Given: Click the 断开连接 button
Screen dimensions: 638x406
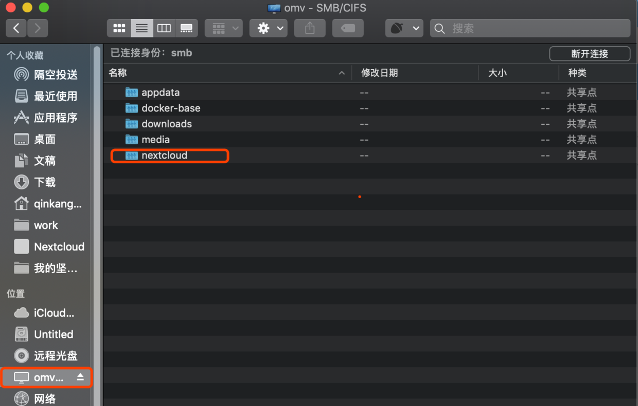Looking at the screenshot, I should 590,53.
